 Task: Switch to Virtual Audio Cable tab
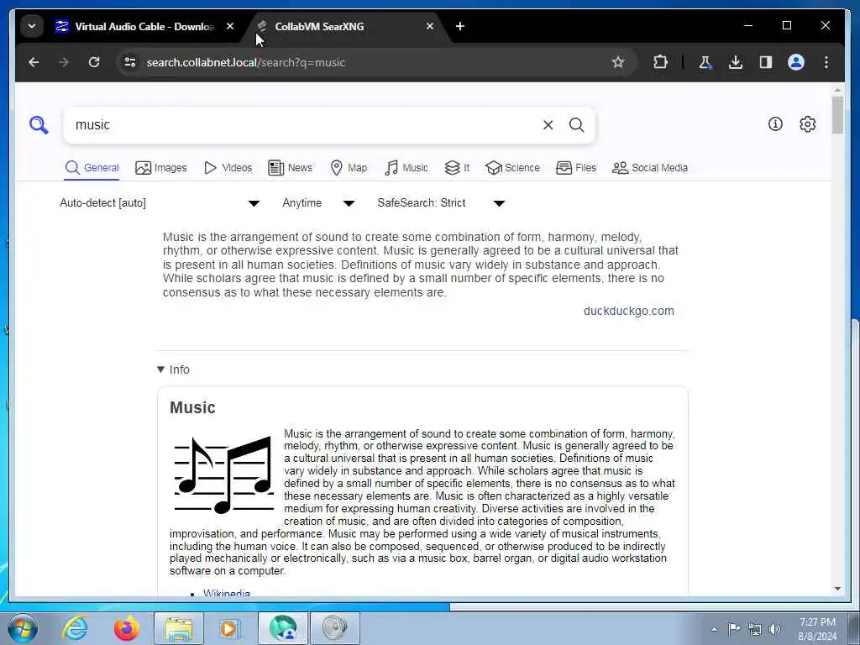pyautogui.click(x=144, y=26)
